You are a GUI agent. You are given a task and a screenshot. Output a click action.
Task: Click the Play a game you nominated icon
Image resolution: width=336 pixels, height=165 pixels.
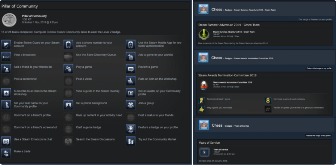(x=201, y=109)
